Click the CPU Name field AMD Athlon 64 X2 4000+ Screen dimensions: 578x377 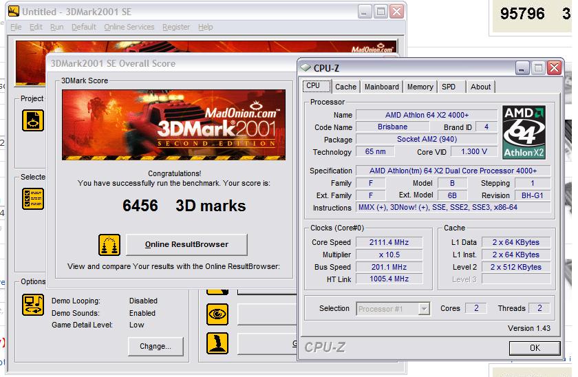(x=427, y=115)
